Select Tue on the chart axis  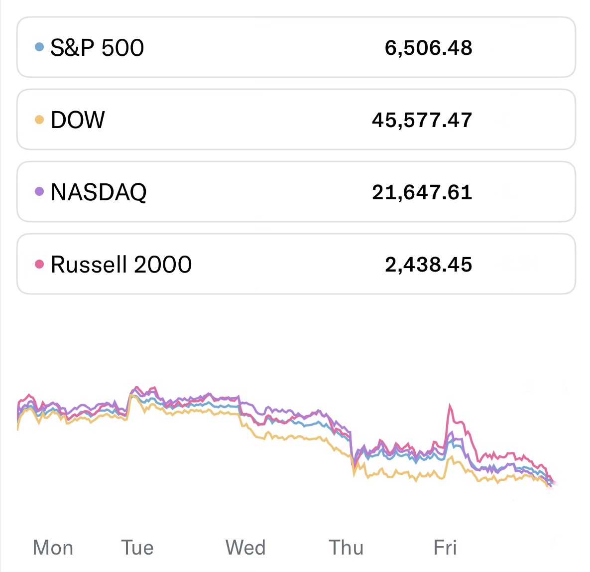137,548
